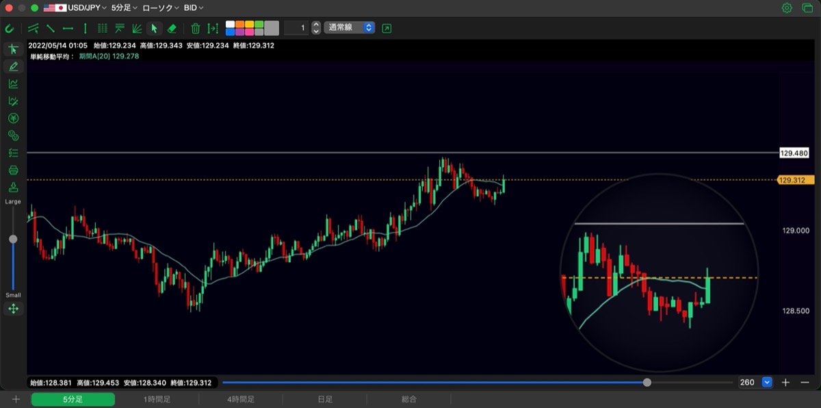This screenshot has width=821, height=408.
Task: Click the yen currency circle icon
Action: coord(13,118)
